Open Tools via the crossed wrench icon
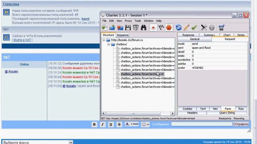The image size is (257, 144). (204, 28)
